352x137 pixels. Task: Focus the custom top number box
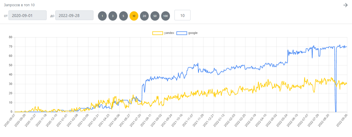coord(182,15)
